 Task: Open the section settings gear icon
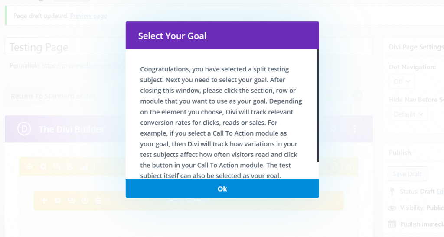coord(43,166)
